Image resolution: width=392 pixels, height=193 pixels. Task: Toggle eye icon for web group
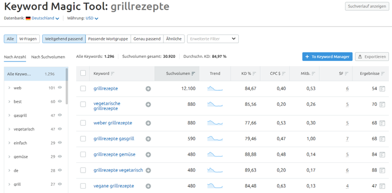tap(60, 88)
